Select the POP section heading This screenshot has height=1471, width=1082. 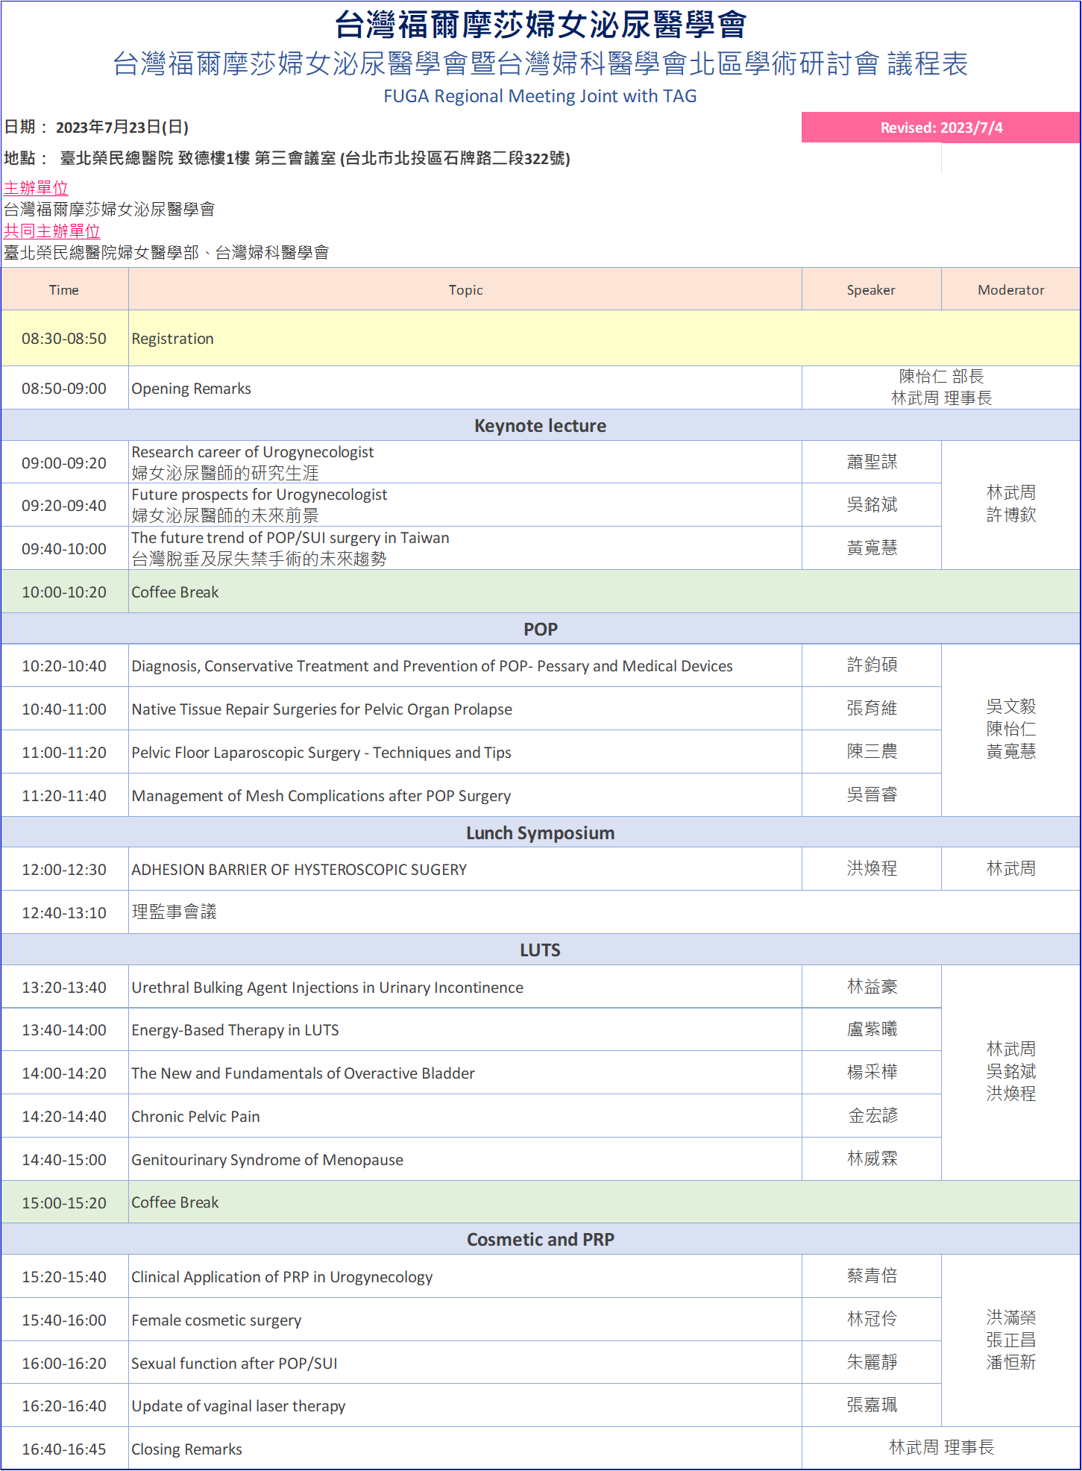(540, 630)
